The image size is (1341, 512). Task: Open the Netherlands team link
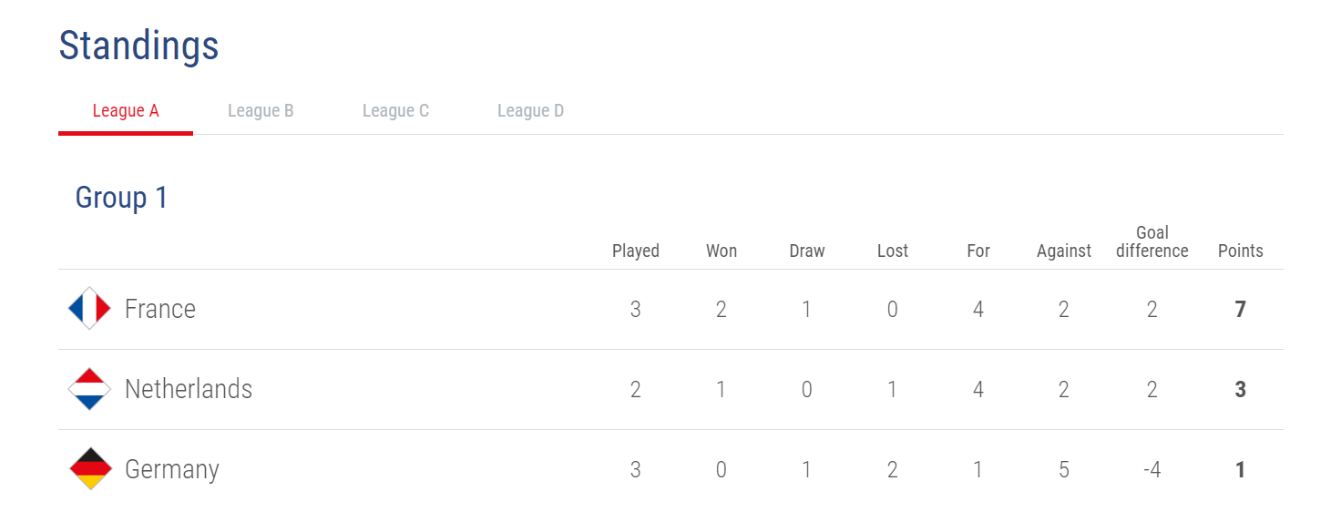pyautogui.click(x=189, y=389)
